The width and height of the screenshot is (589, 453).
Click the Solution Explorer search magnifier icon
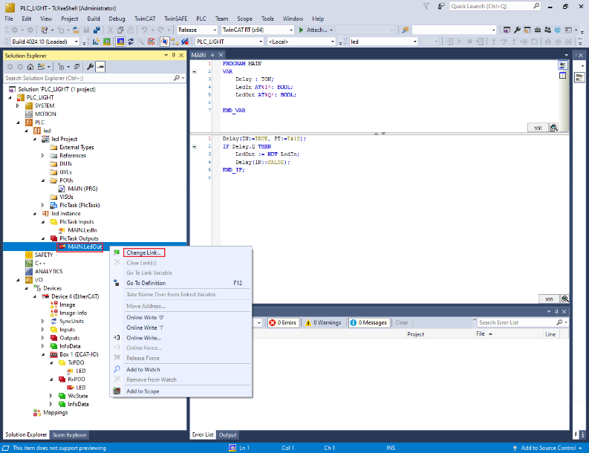177,78
